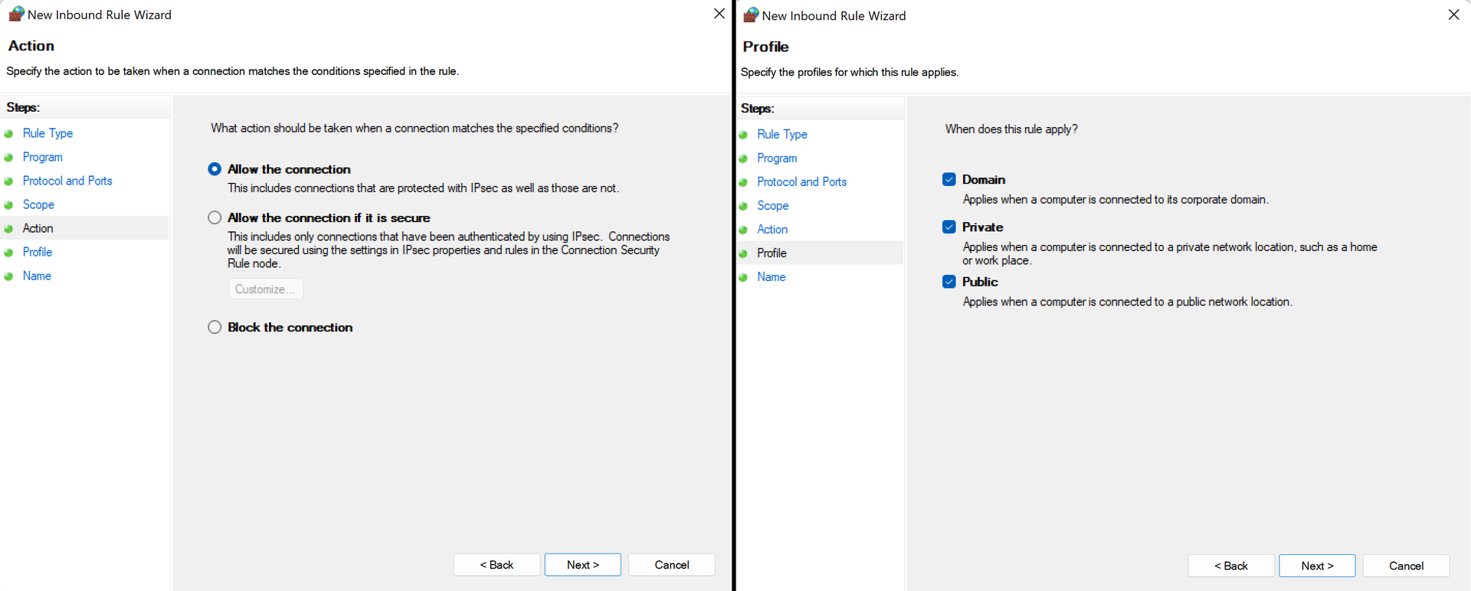The width and height of the screenshot is (1471, 591).
Task: Close the Profile page wizard window
Action: coord(1453,15)
